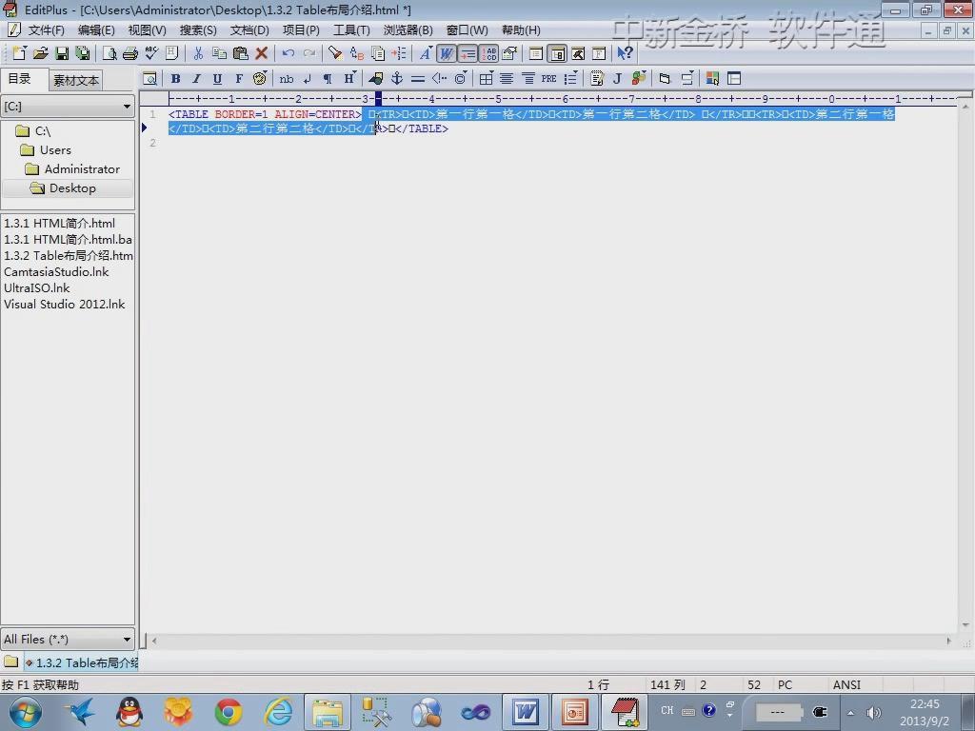
Task: Open QQ penguin from taskbar
Action: pos(129,712)
